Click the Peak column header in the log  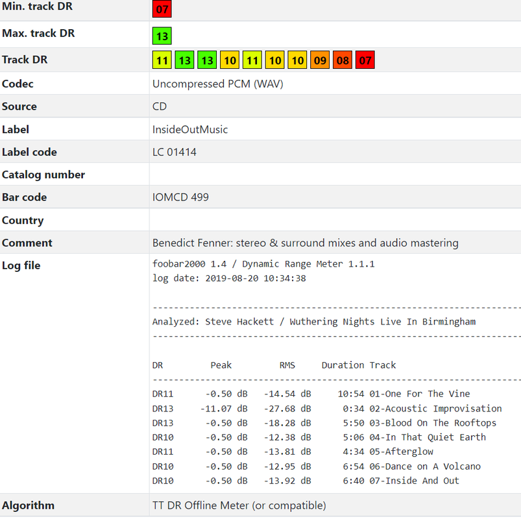(x=221, y=365)
